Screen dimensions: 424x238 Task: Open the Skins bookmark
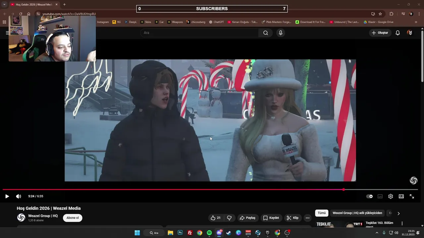click(146, 22)
